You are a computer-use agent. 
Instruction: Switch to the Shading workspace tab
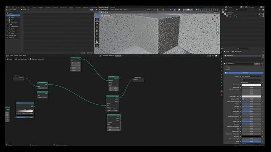[x=71, y=7]
